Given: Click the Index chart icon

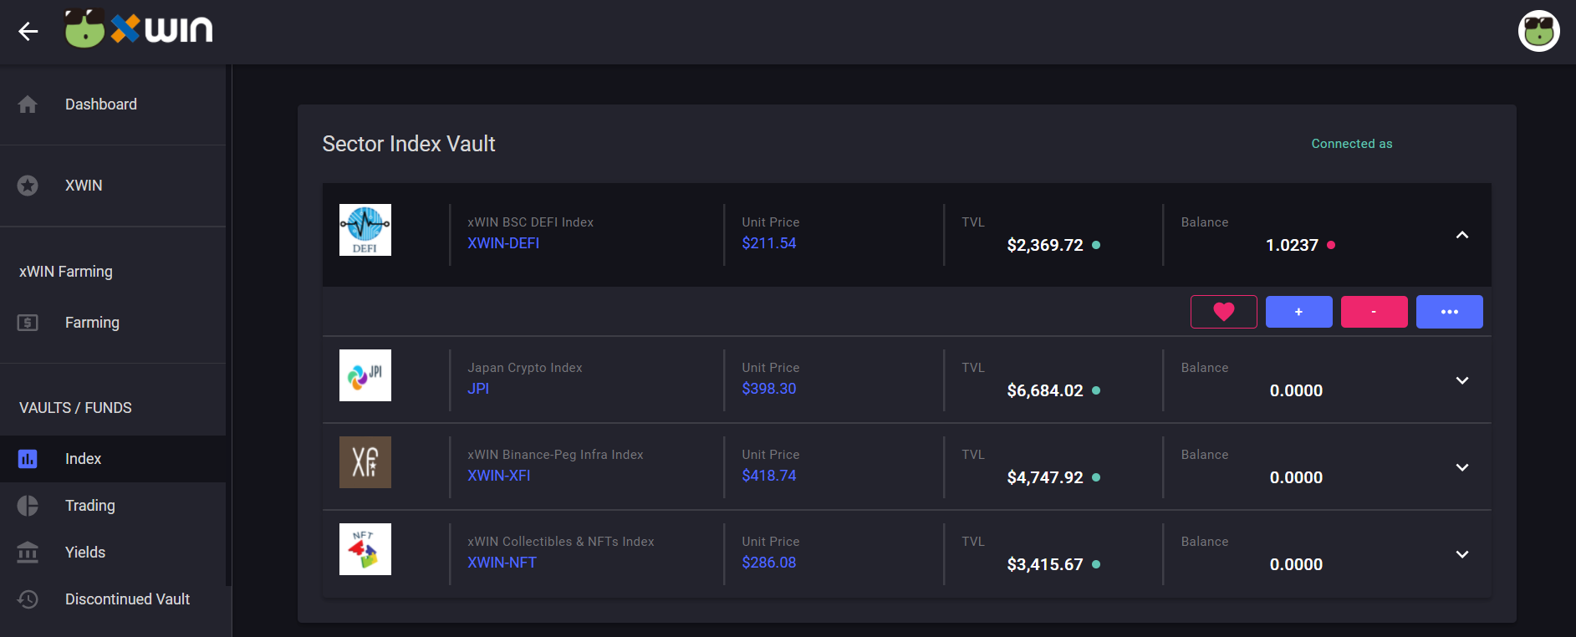Looking at the screenshot, I should point(28,459).
